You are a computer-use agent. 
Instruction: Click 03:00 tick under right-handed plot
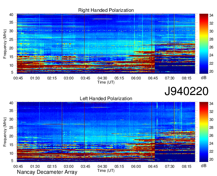pyautogui.click(x=69, y=78)
